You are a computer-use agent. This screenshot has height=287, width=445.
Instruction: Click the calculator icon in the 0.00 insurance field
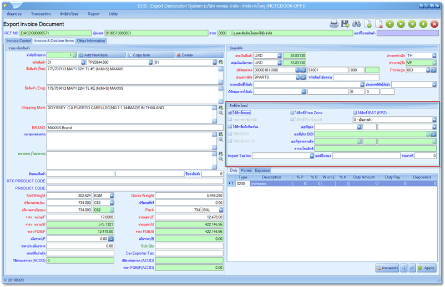(110, 239)
